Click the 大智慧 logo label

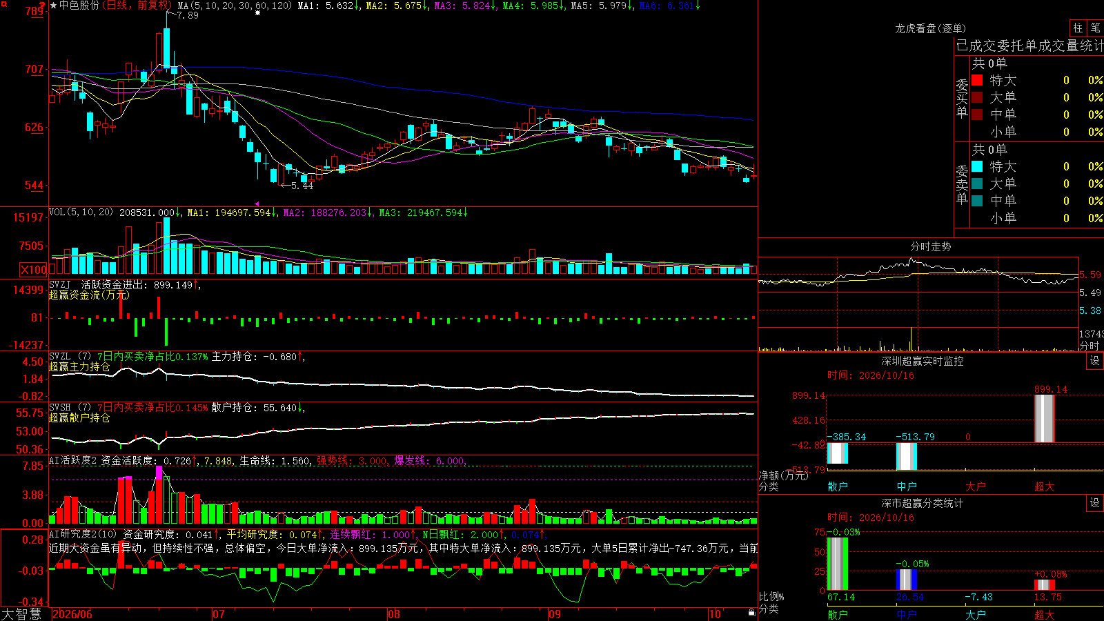tap(21, 614)
